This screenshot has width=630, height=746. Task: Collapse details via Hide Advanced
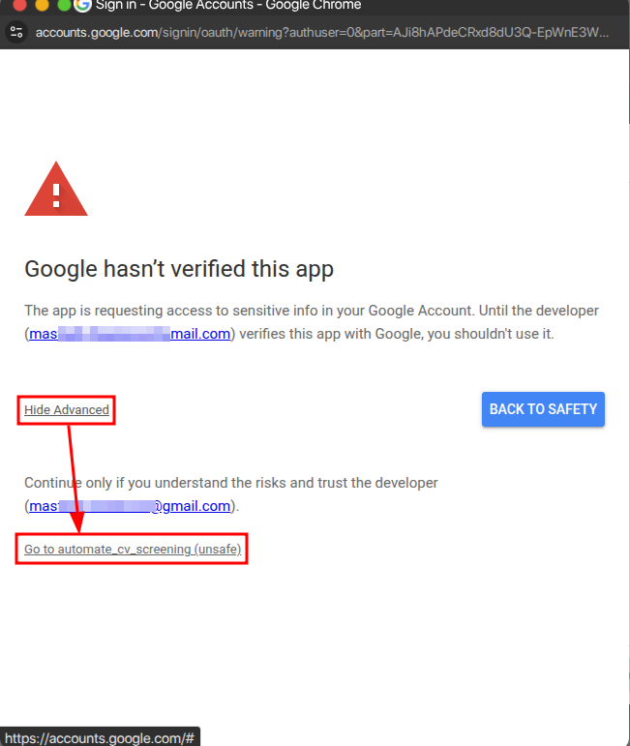tap(67, 410)
